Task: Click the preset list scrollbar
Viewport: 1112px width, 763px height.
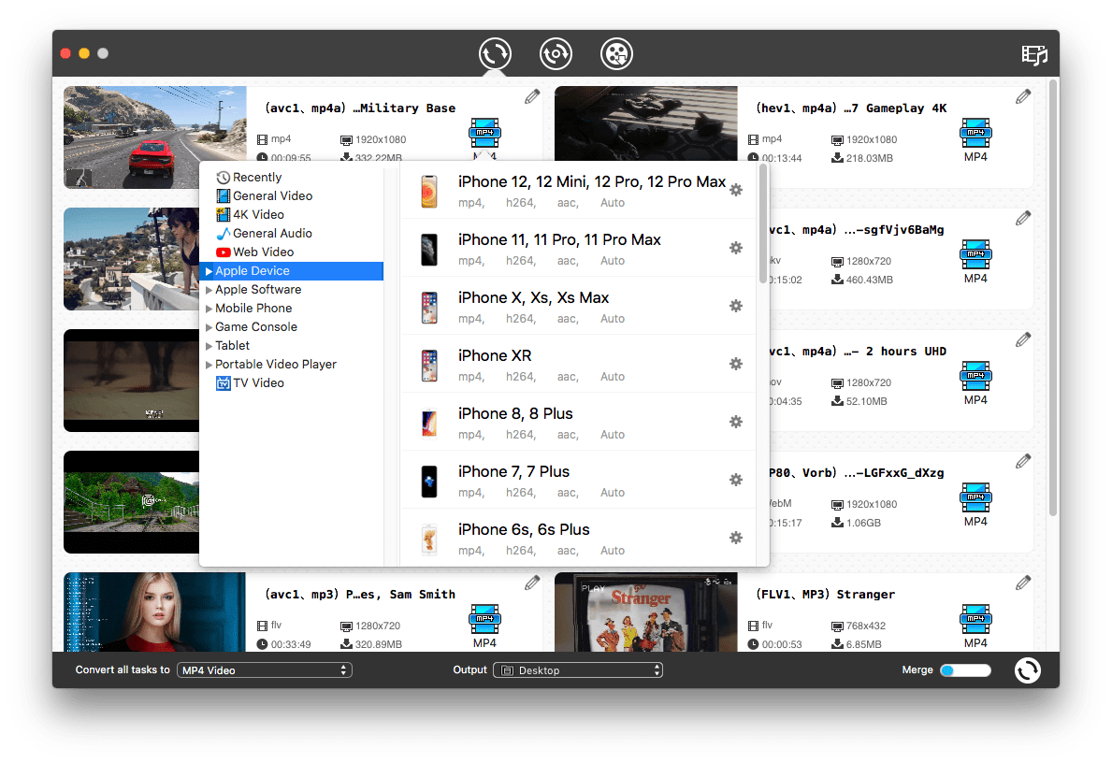Action: pos(762,224)
